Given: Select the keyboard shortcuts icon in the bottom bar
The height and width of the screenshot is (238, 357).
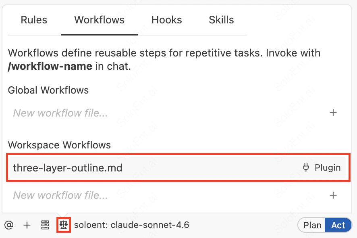Looking at the screenshot, I should pyautogui.click(x=45, y=225).
